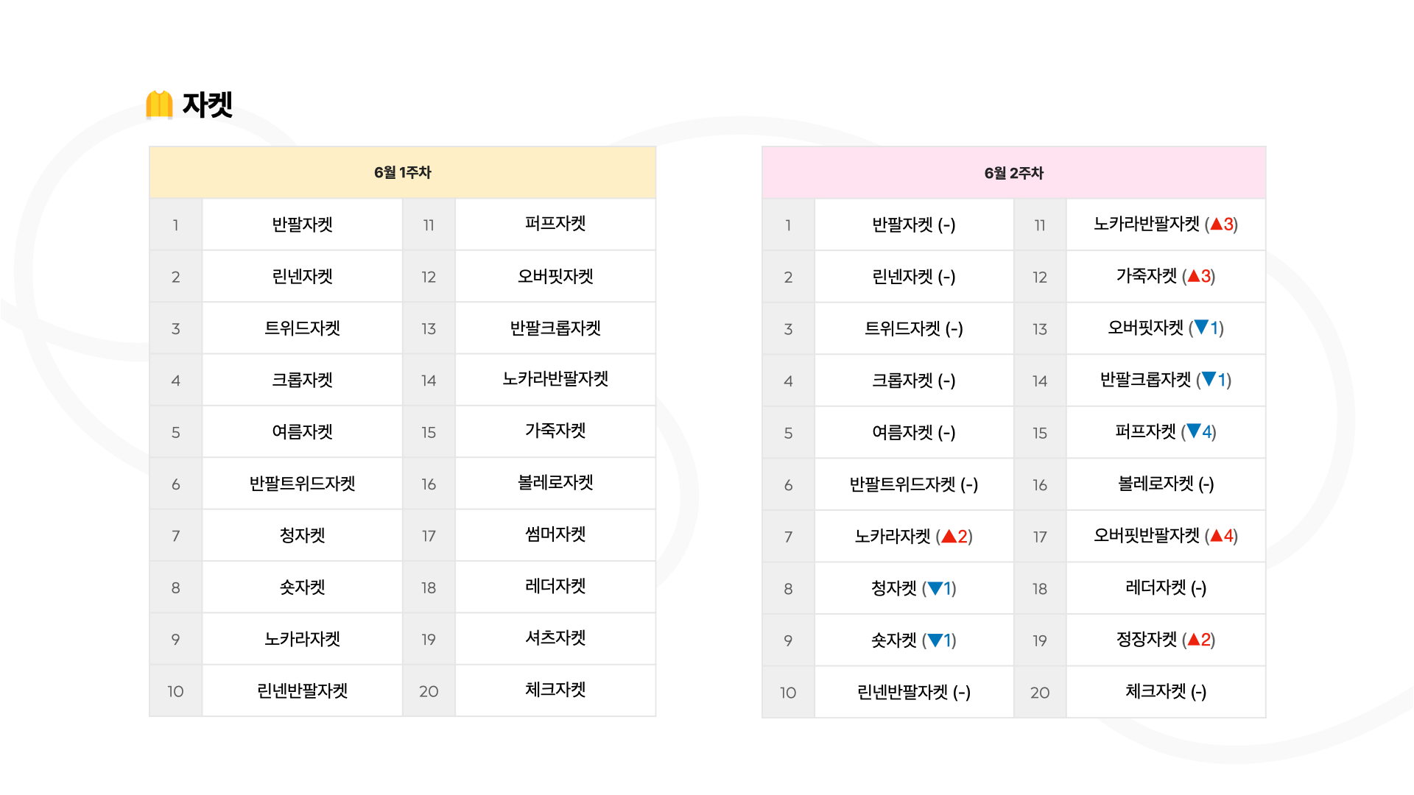1414x795 pixels.
Task: Click the red up arrow next to 노카라반팔자켓
Action: (x=1216, y=224)
